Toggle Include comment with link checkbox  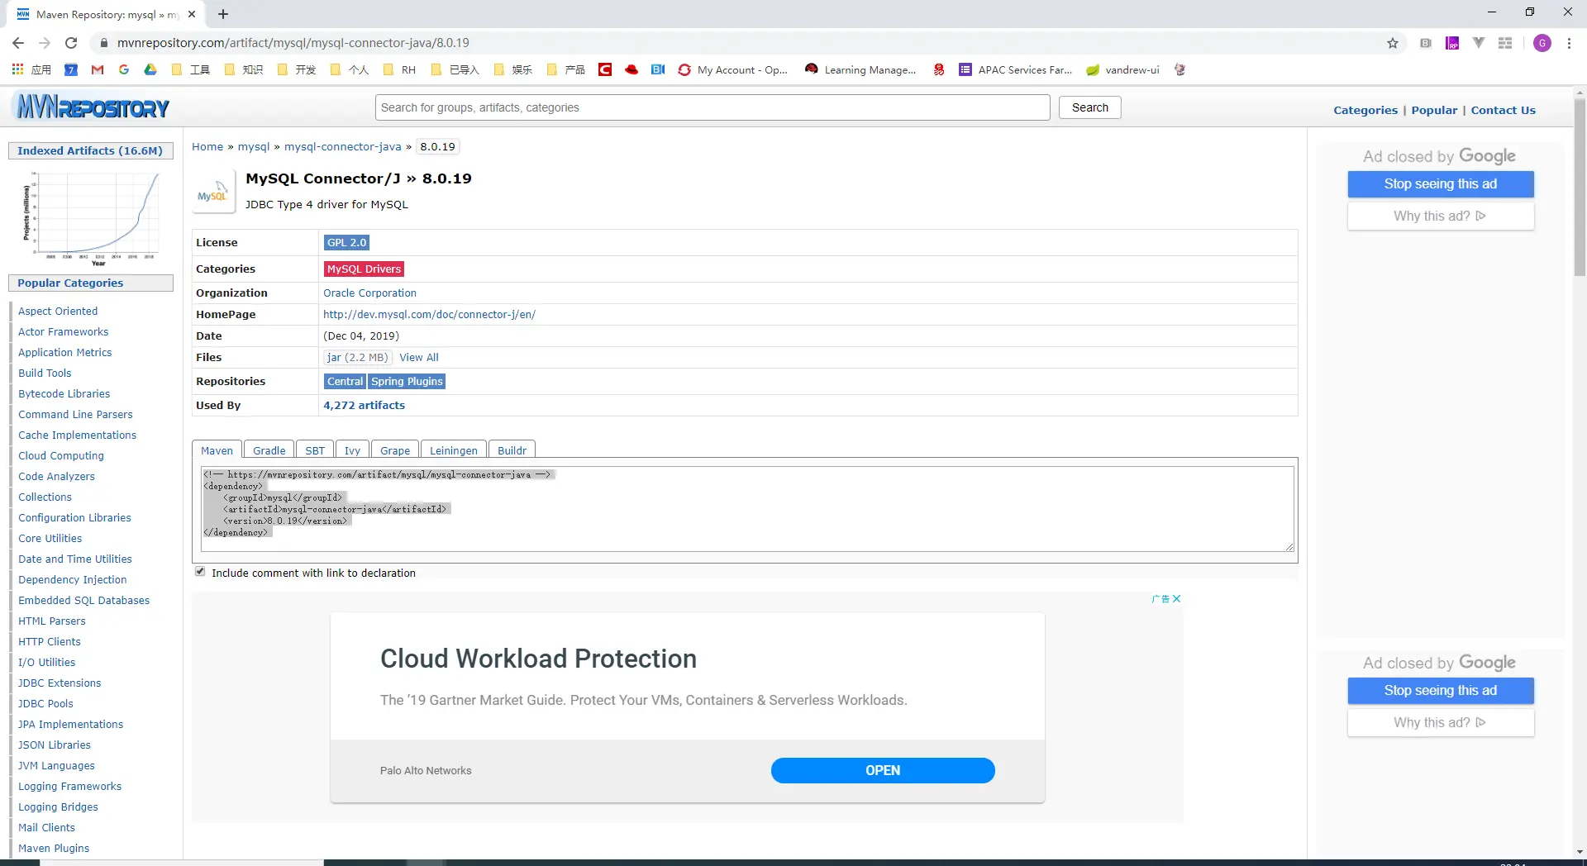pos(200,572)
